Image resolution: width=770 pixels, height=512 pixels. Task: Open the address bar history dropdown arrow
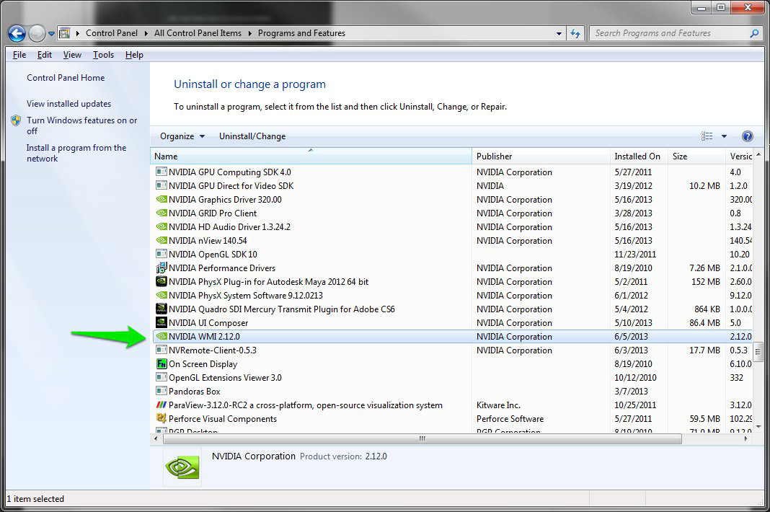pos(559,34)
